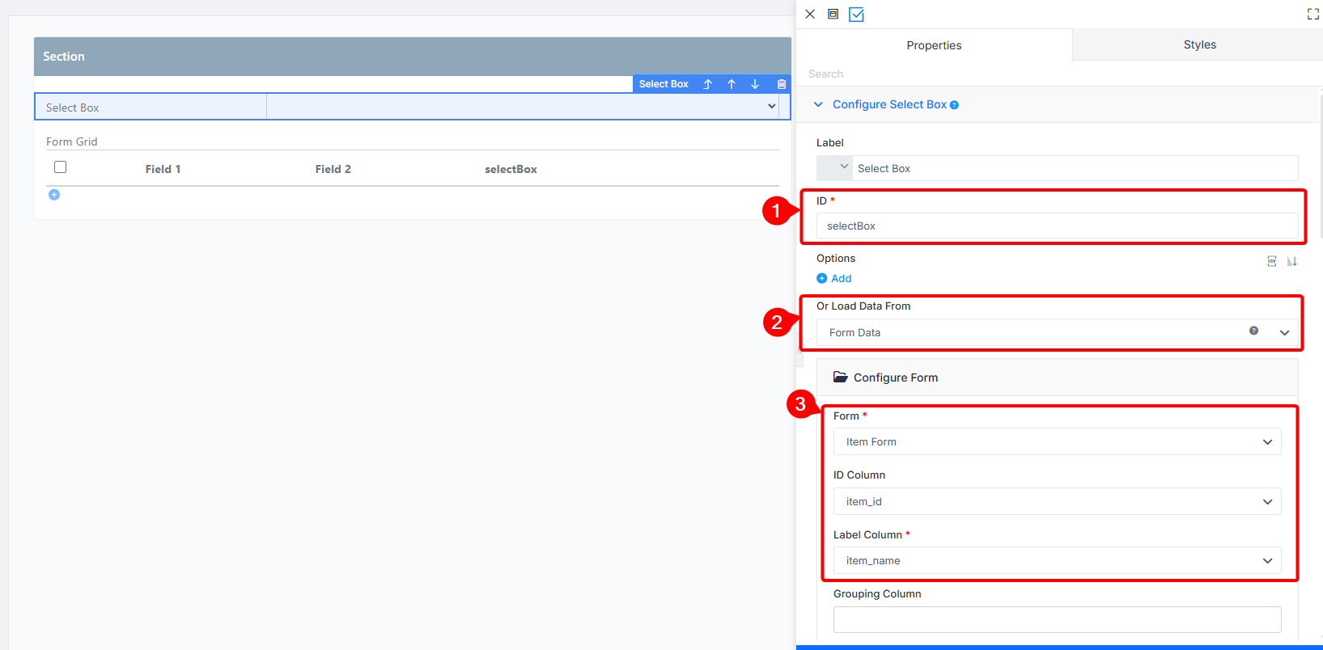Image resolution: width=1323 pixels, height=650 pixels.
Task: Switch to the Properties tab
Action: (x=934, y=45)
